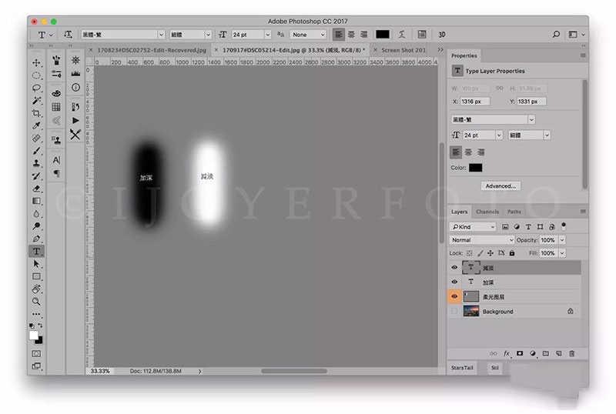This screenshot has width=616, height=414.
Task: Click the Advanced... button
Action: (500, 185)
